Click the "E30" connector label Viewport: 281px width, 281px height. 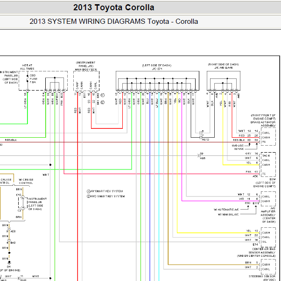point(247,203)
